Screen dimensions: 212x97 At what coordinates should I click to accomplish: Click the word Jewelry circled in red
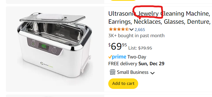pos(148,14)
